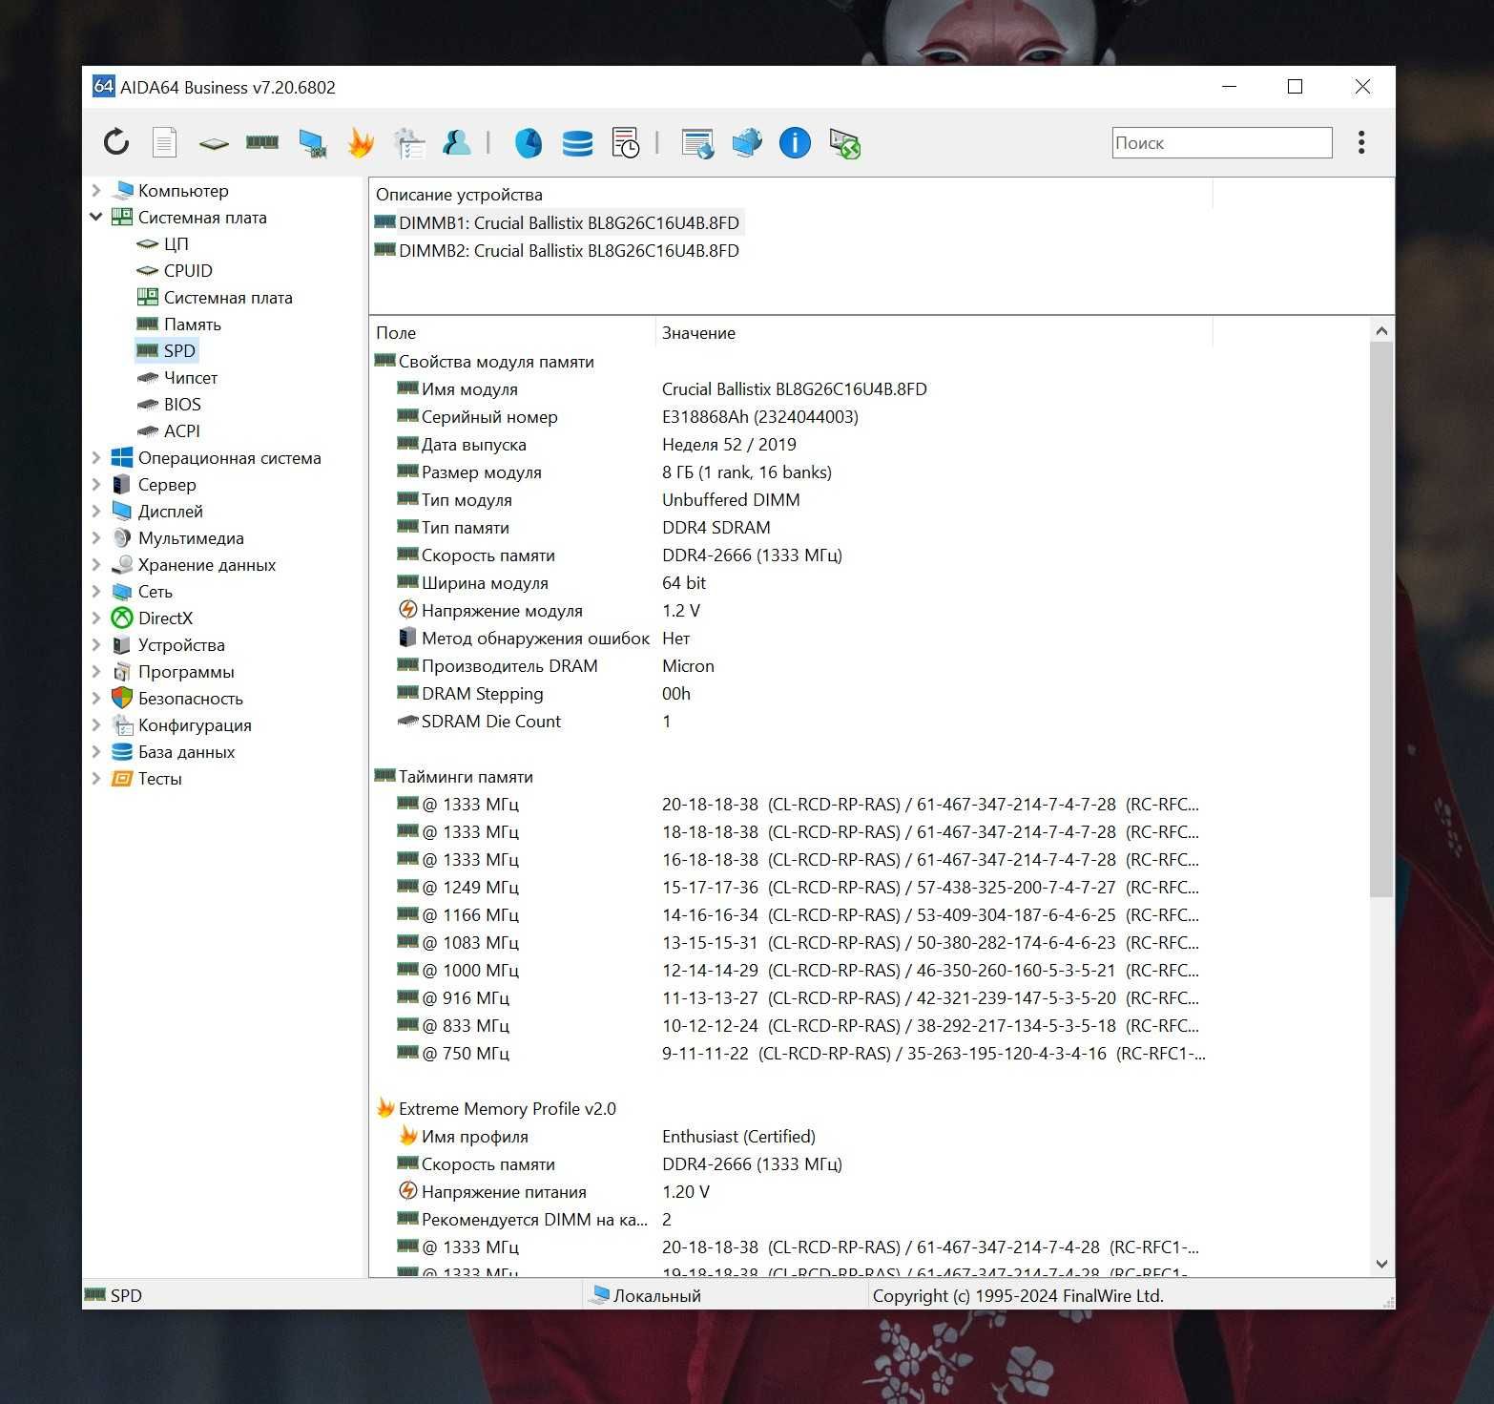Select CPUID in the tree
Viewport: 1494px width, 1404px height.
pos(188,270)
